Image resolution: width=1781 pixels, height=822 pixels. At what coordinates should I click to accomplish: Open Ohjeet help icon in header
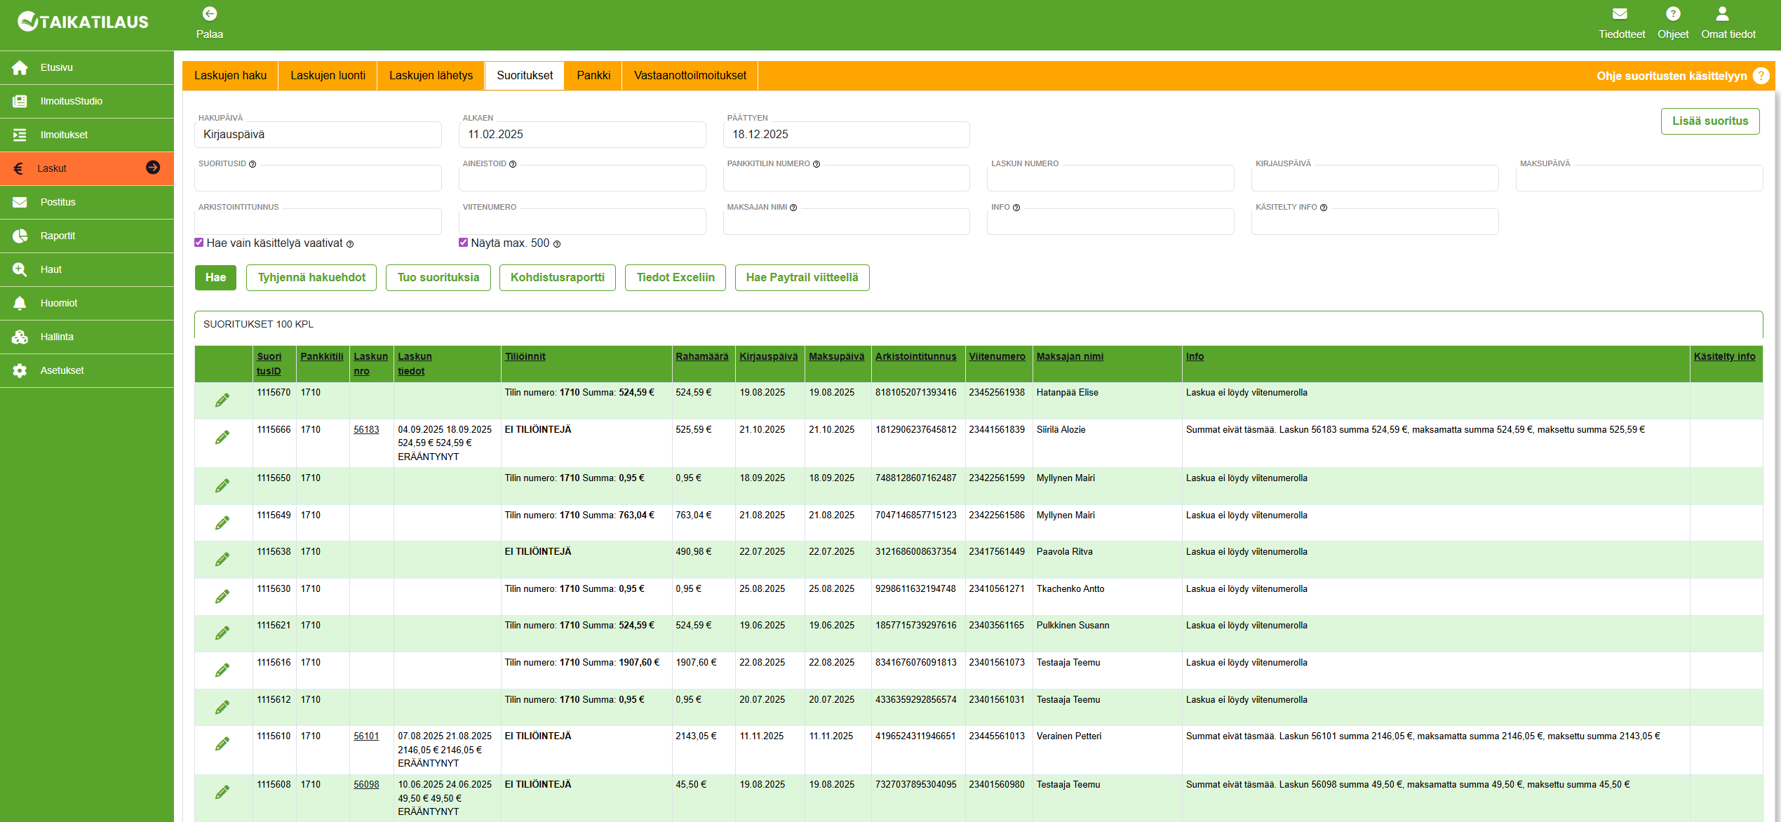click(x=1672, y=14)
